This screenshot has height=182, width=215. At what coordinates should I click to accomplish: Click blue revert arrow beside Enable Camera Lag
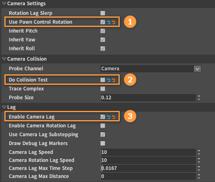point(109,117)
